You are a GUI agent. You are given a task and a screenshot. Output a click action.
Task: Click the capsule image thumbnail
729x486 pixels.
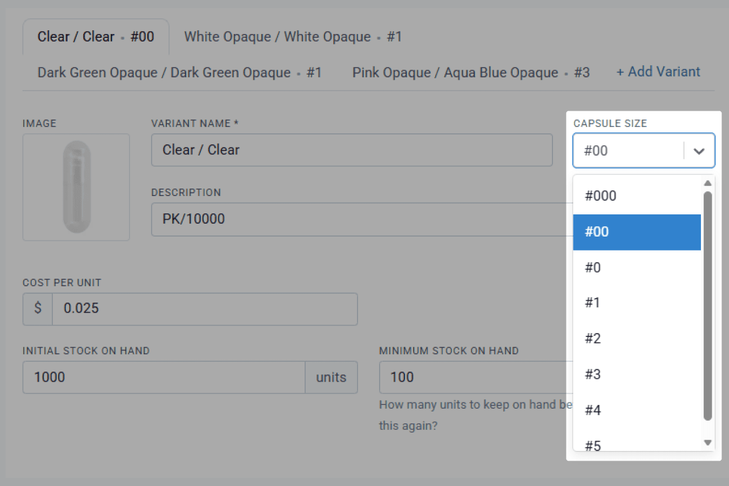coord(76,187)
